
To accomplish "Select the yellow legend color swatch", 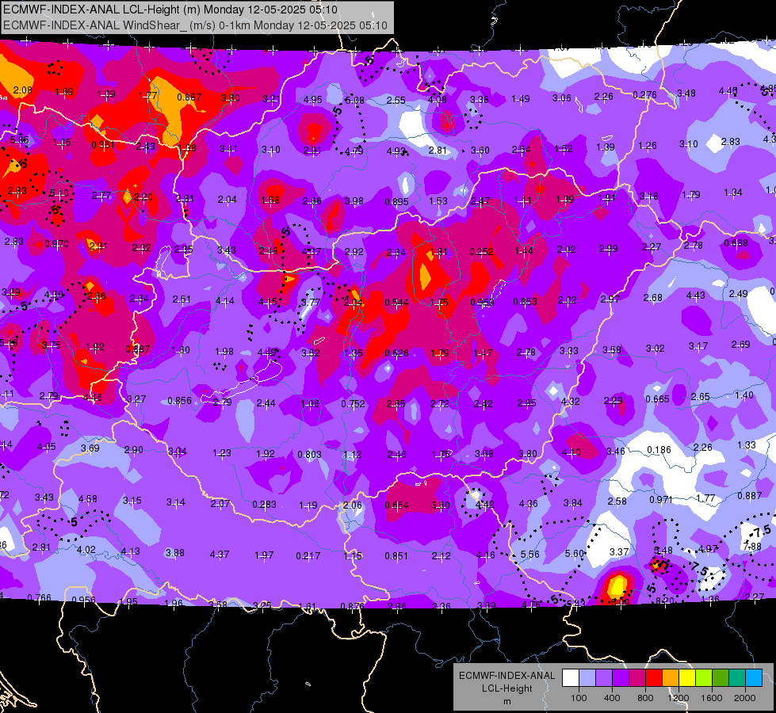I will [x=687, y=678].
